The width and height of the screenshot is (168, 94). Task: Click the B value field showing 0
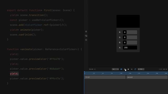130,42
